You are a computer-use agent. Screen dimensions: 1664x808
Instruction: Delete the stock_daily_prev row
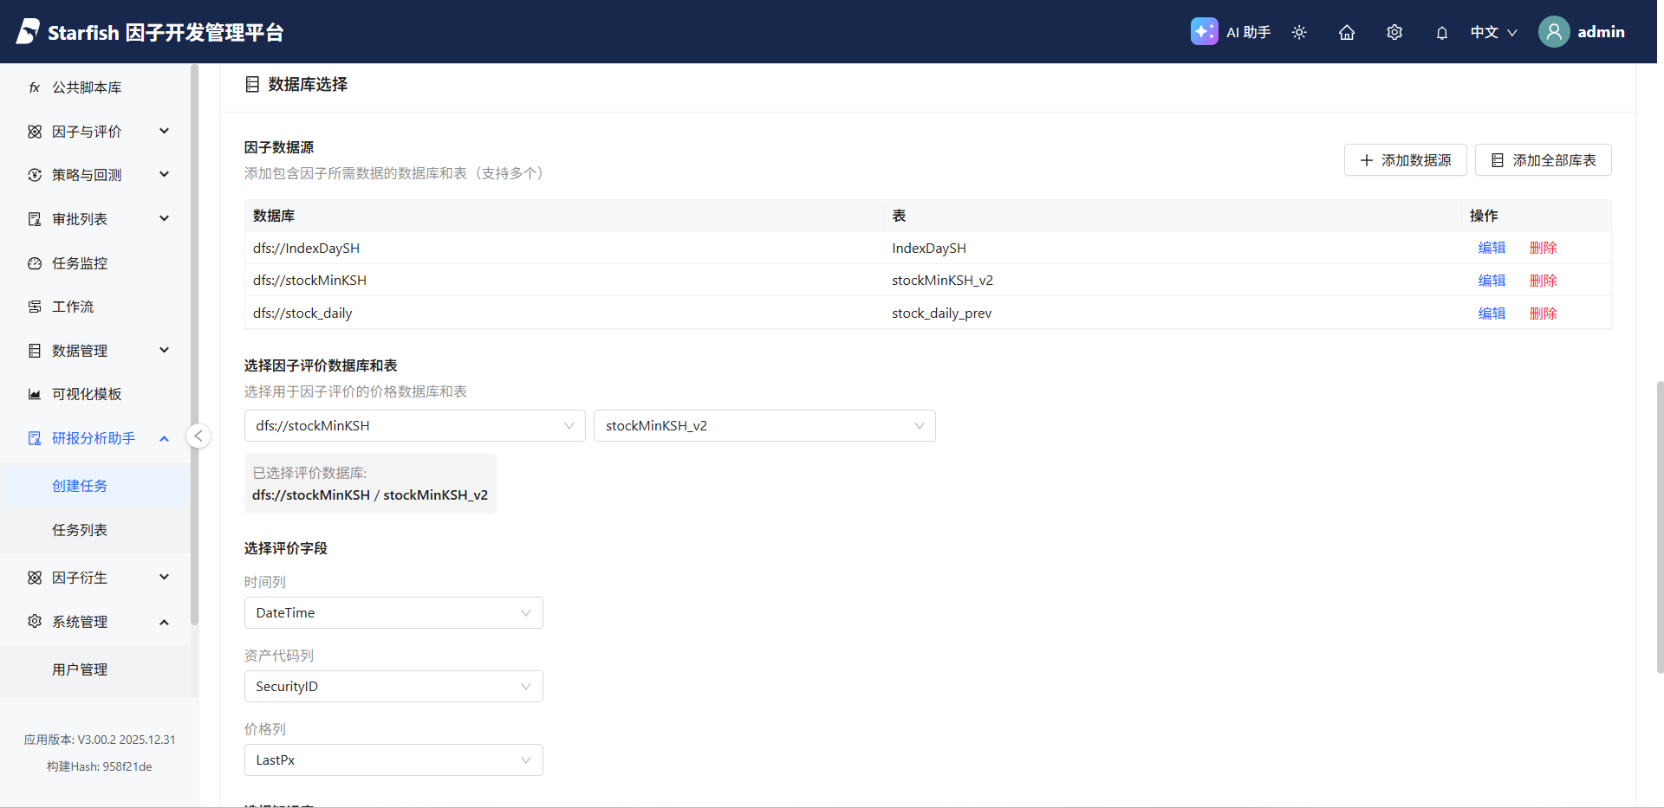[x=1543, y=314]
